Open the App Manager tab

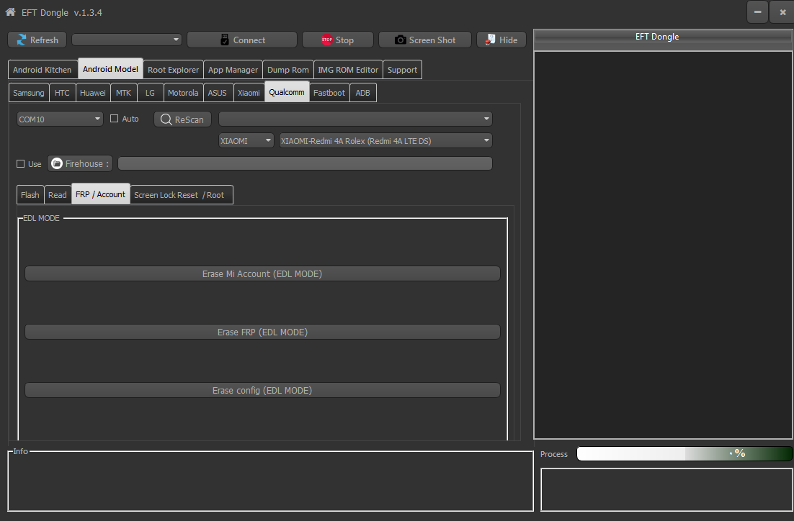pyautogui.click(x=233, y=70)
